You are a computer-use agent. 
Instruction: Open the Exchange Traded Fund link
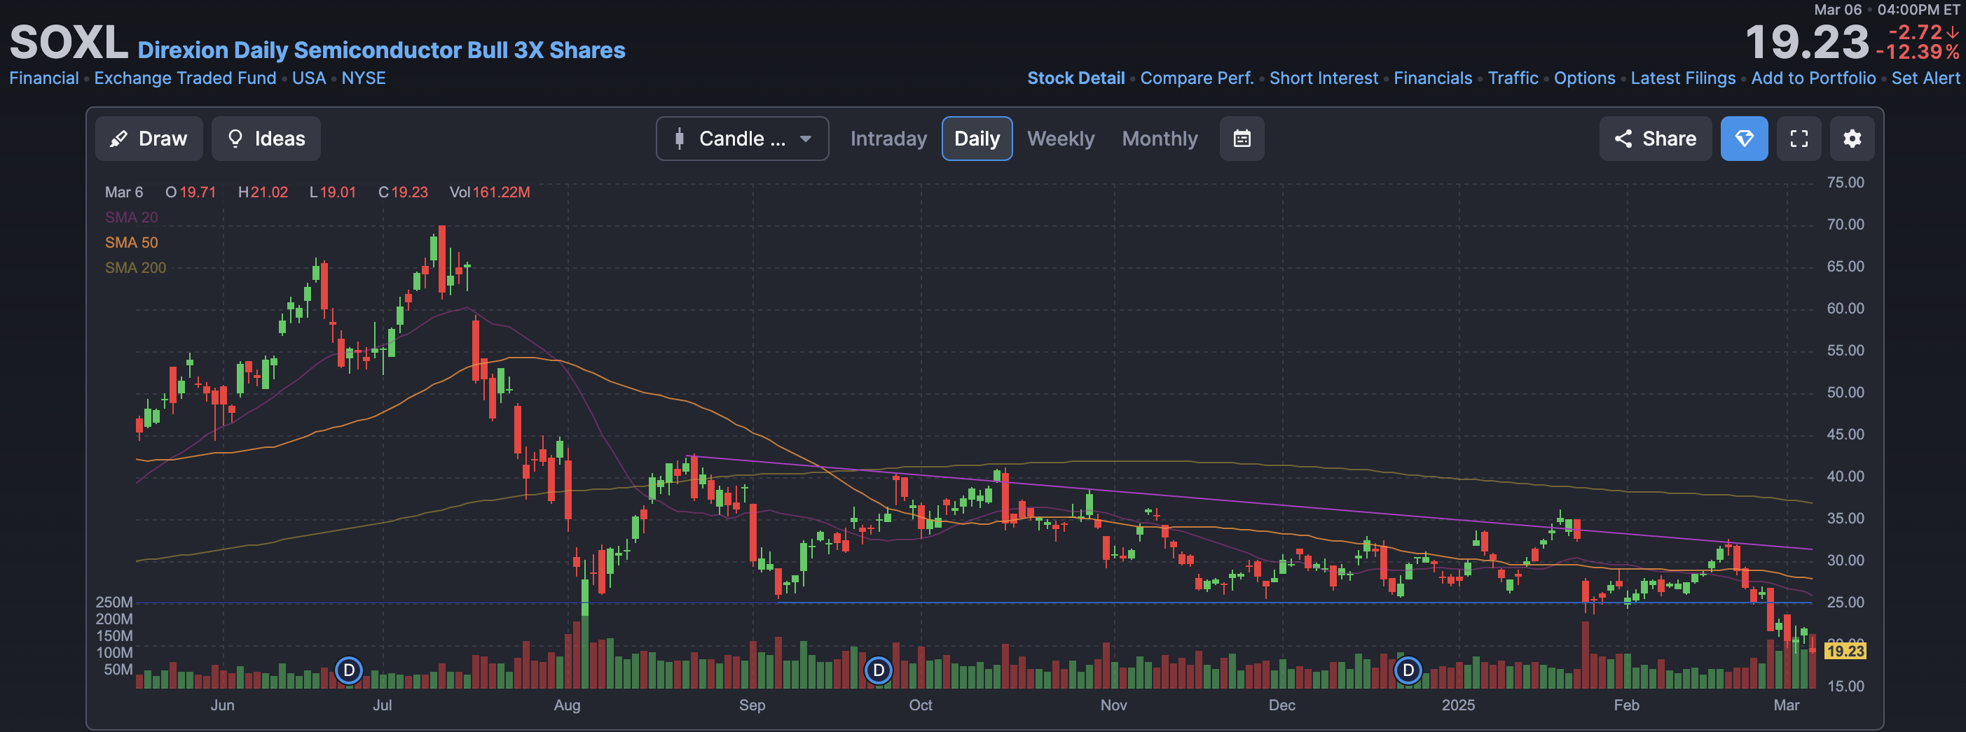185,78
